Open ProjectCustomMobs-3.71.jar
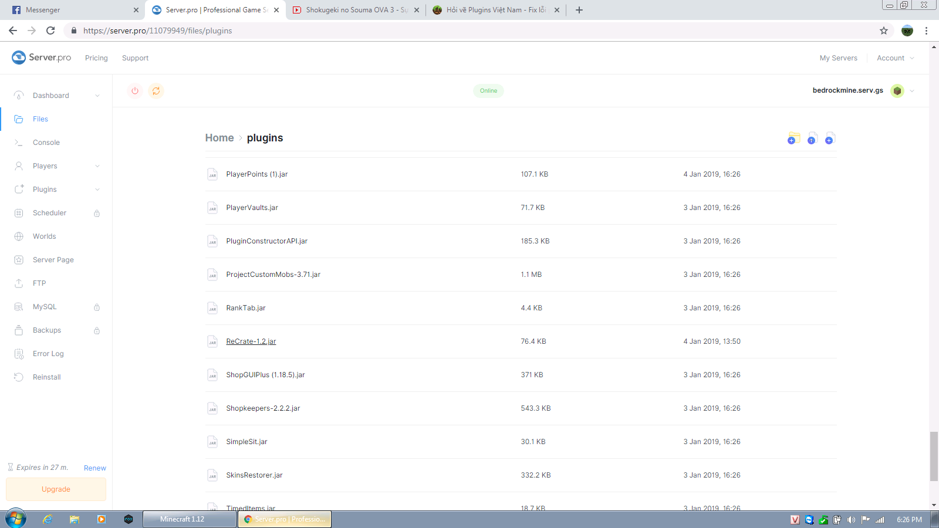Viewport: 939px width, 528px height. click(273, 275)
